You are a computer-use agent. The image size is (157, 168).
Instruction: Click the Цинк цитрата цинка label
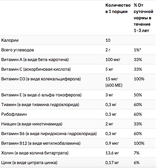(29, 163)
